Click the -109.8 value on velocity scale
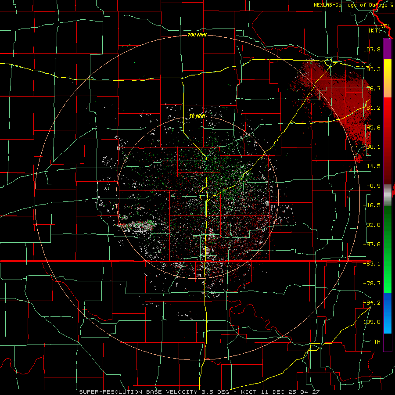 (370, 322)
